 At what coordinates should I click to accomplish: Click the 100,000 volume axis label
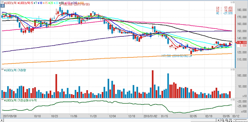click(242, 76)
